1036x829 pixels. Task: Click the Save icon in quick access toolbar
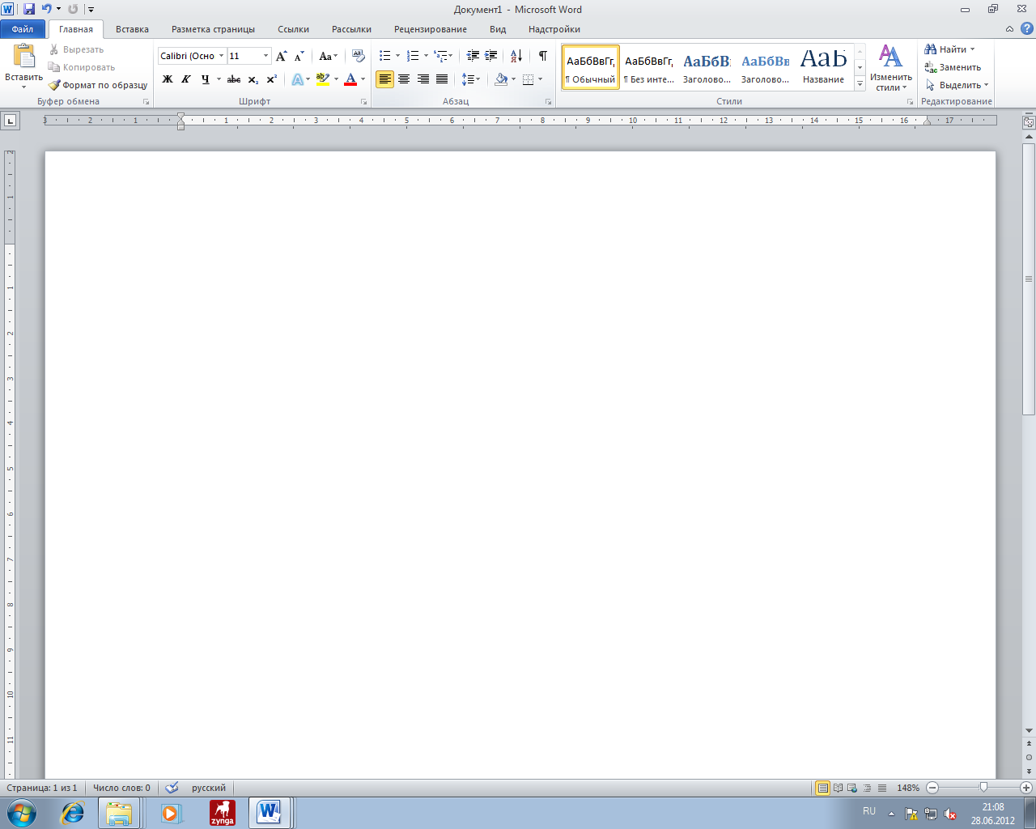pos(29,9)
